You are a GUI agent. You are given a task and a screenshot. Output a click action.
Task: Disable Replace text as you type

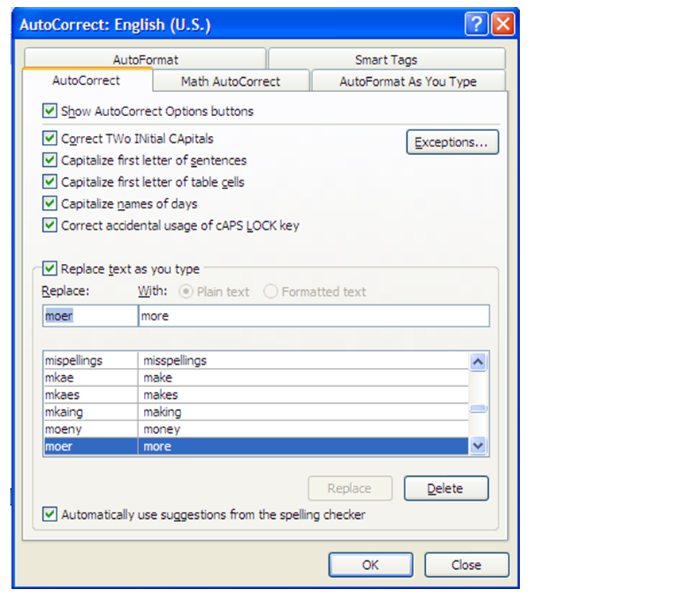[50, 269]
